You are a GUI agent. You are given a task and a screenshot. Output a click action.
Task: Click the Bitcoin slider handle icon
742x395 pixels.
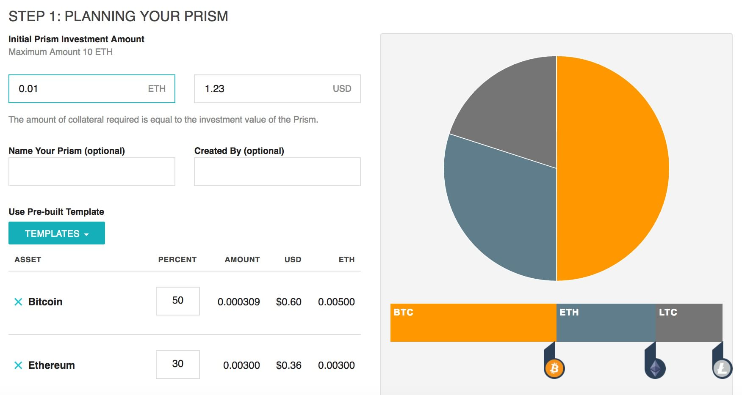[x=554, y=368]
